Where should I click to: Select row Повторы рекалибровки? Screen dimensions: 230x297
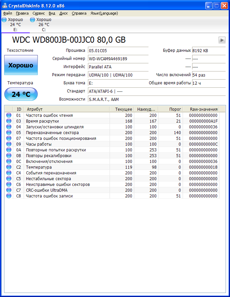[x=112, y=155]
